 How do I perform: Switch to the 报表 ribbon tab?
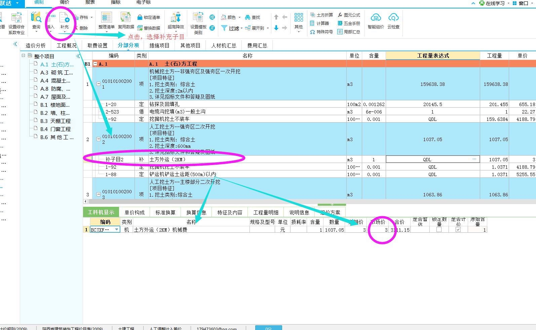tap(90, 2)
